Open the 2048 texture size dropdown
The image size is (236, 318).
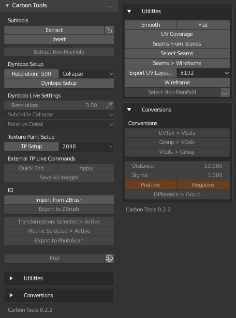[87, 146]
